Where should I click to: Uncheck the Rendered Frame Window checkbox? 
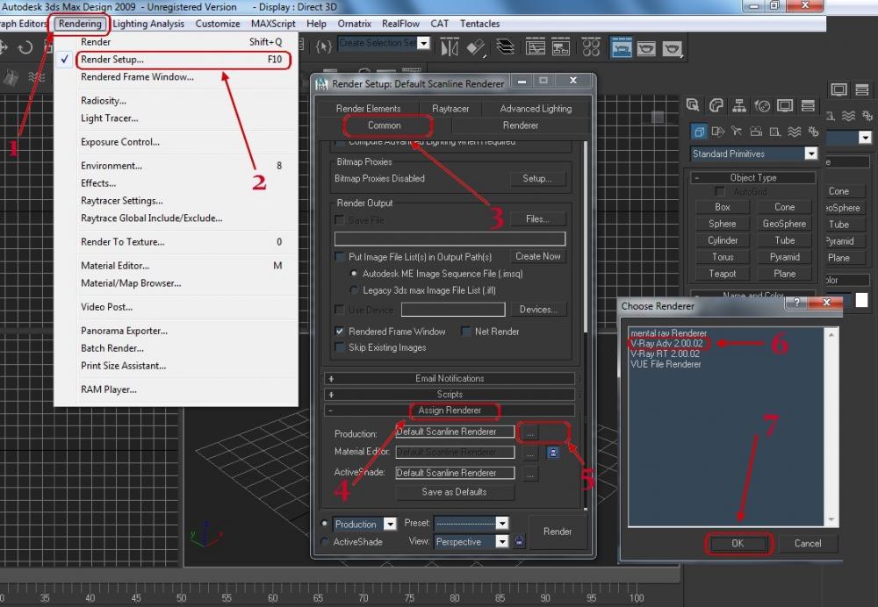pos(339,332)
